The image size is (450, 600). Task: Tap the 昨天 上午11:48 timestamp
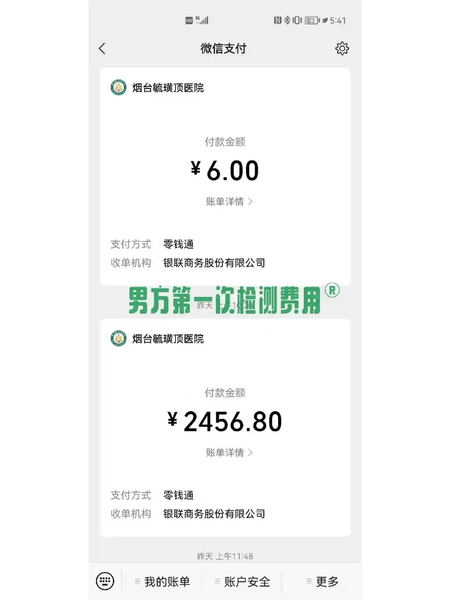[225, 556]
